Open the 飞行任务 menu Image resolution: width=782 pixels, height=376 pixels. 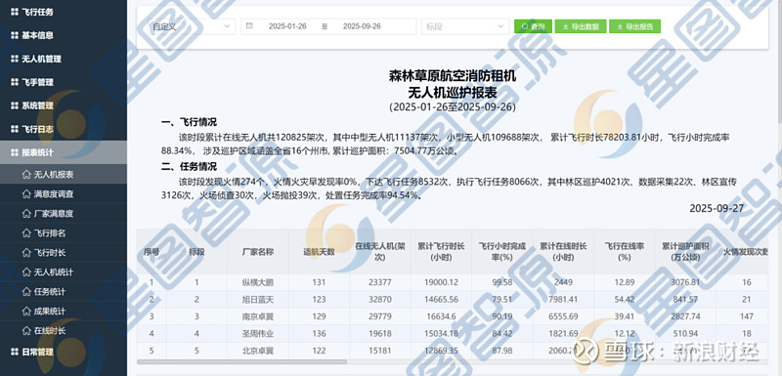(x=64, y=12)
